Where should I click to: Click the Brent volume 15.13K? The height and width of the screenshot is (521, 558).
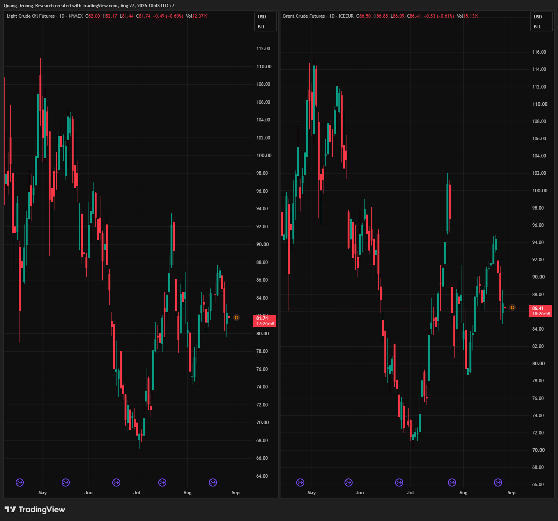(468, 16)
